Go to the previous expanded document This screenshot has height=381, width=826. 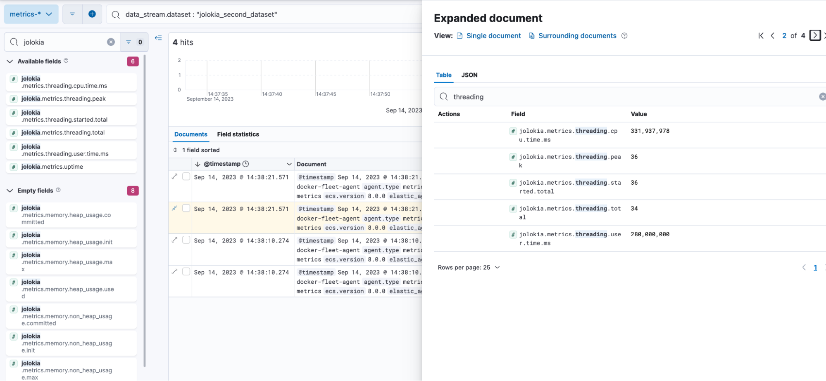(x=772, y=36)
